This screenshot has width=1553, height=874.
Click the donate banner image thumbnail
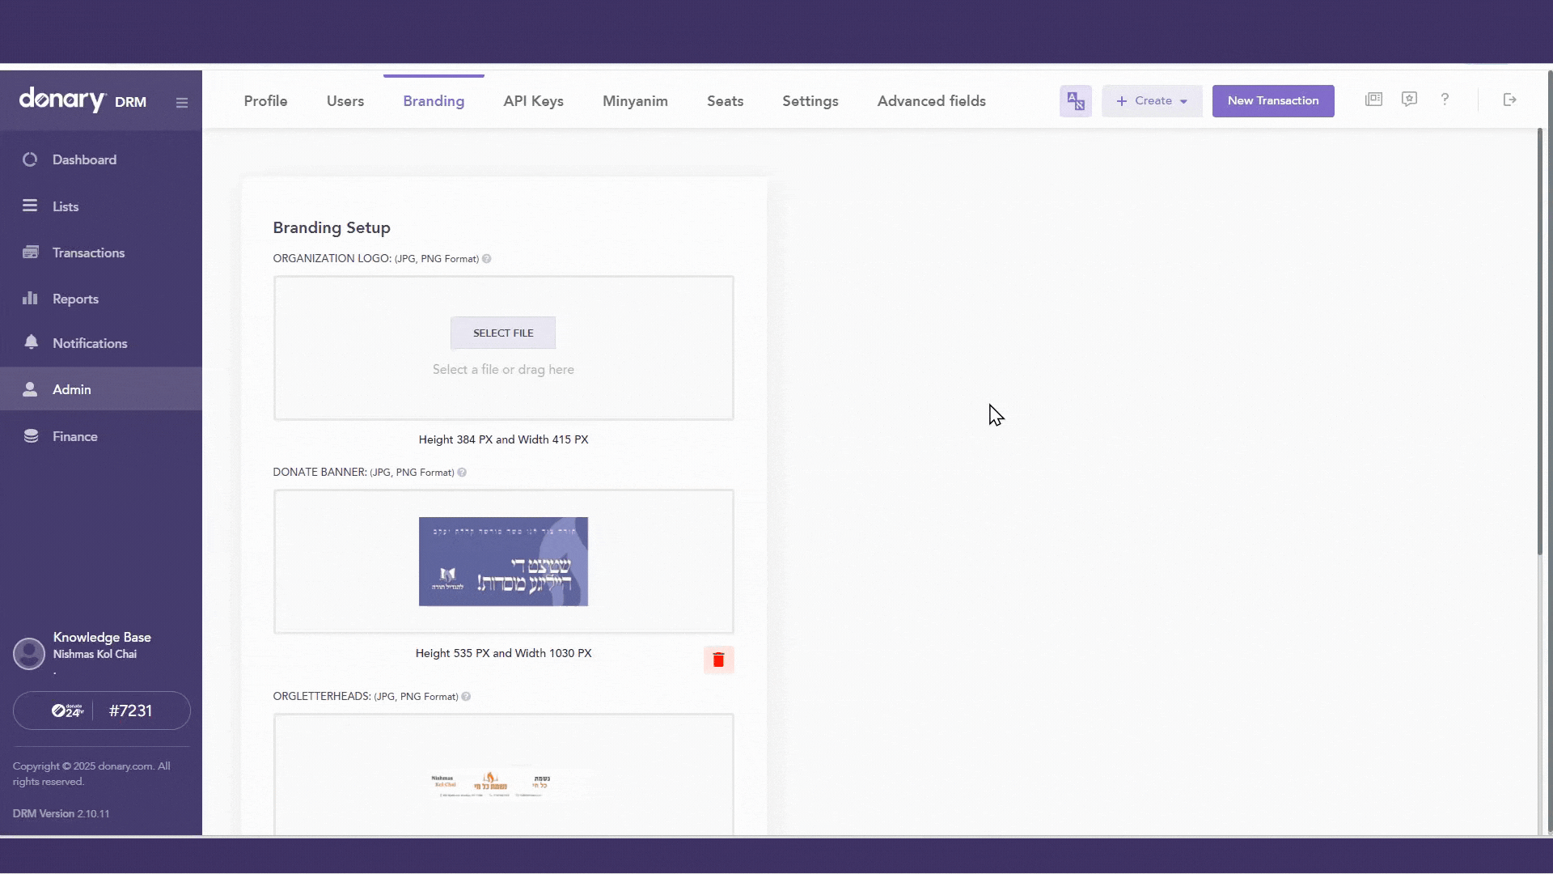[503, 562]
